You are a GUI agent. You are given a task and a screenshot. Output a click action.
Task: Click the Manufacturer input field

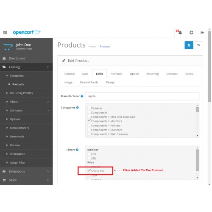coord(142,96)
